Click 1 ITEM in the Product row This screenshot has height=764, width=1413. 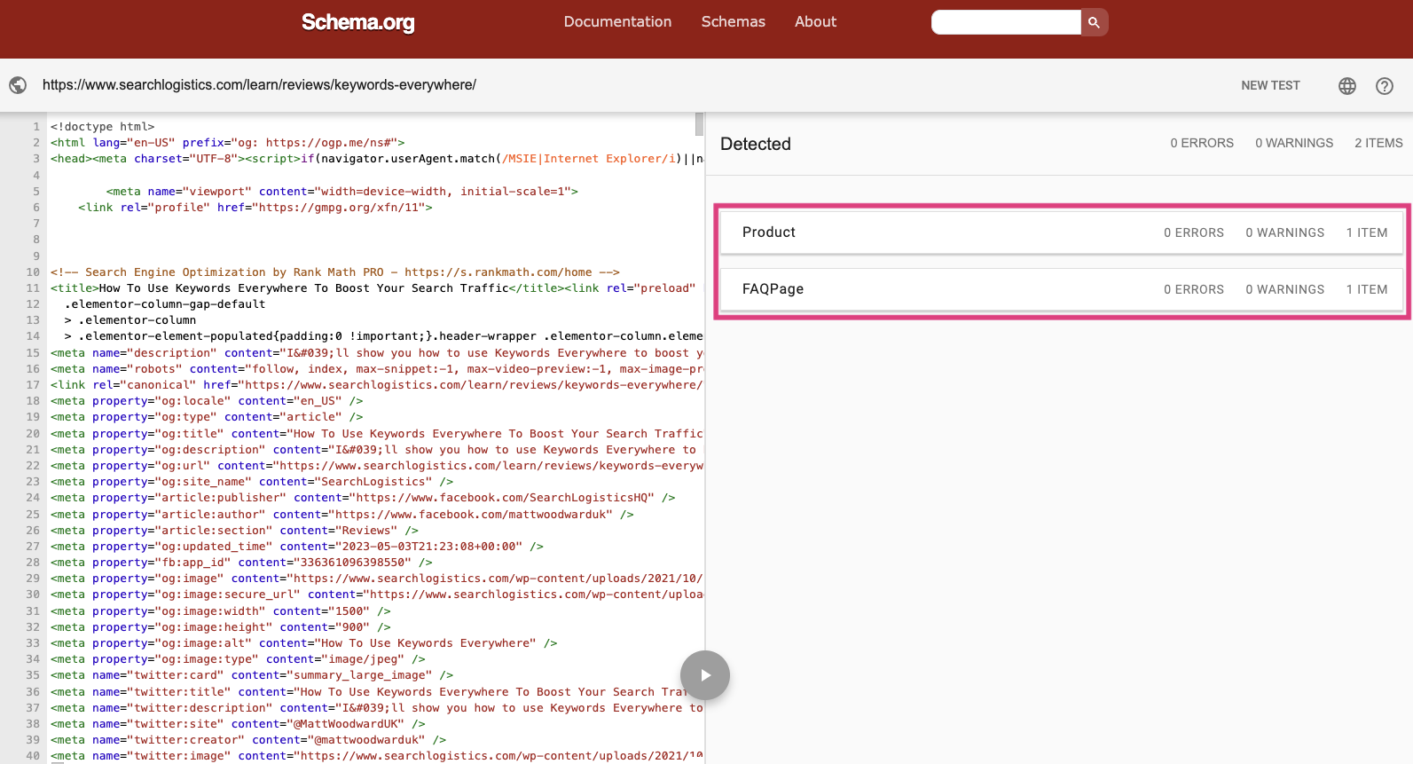tap(1367, 232)
